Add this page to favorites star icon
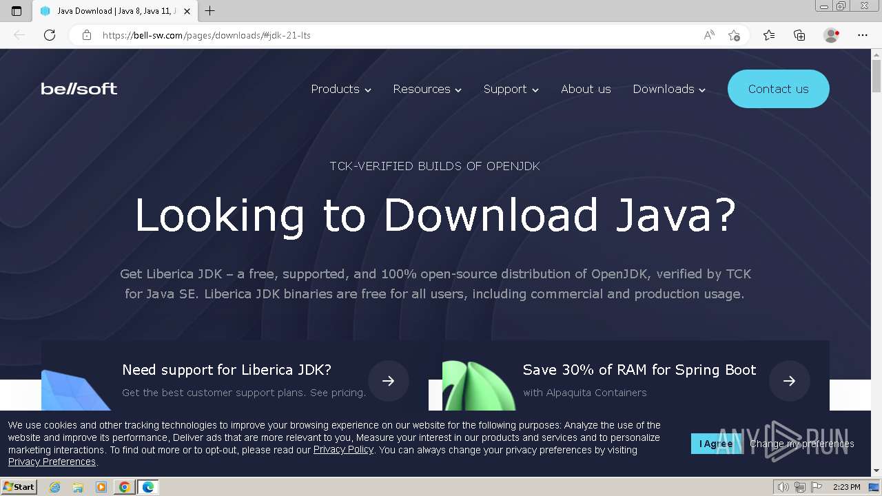882x496 pixels. coord(735,35)
